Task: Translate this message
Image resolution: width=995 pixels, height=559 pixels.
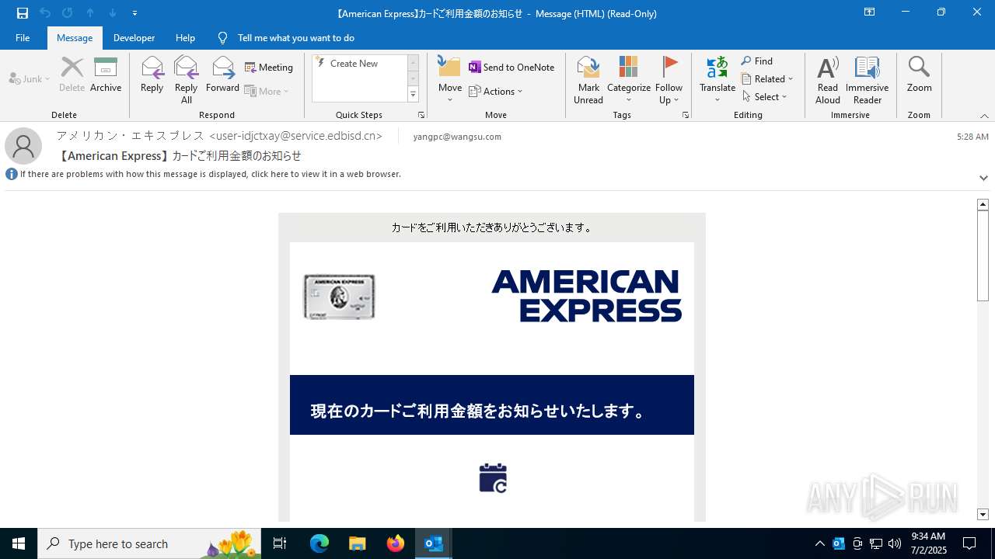Action: (x=717, y=80)
